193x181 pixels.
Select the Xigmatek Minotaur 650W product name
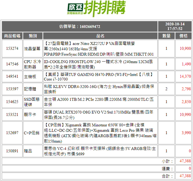100,133
